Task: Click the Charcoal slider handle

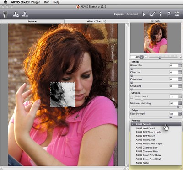Action: click(x=132, y=76)
